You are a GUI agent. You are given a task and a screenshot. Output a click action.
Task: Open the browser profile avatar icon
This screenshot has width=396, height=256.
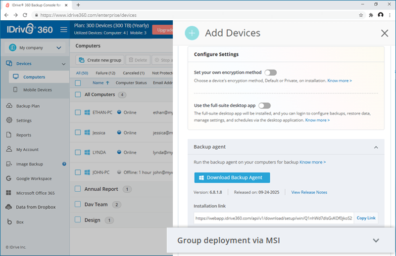[x=381, y=15]
